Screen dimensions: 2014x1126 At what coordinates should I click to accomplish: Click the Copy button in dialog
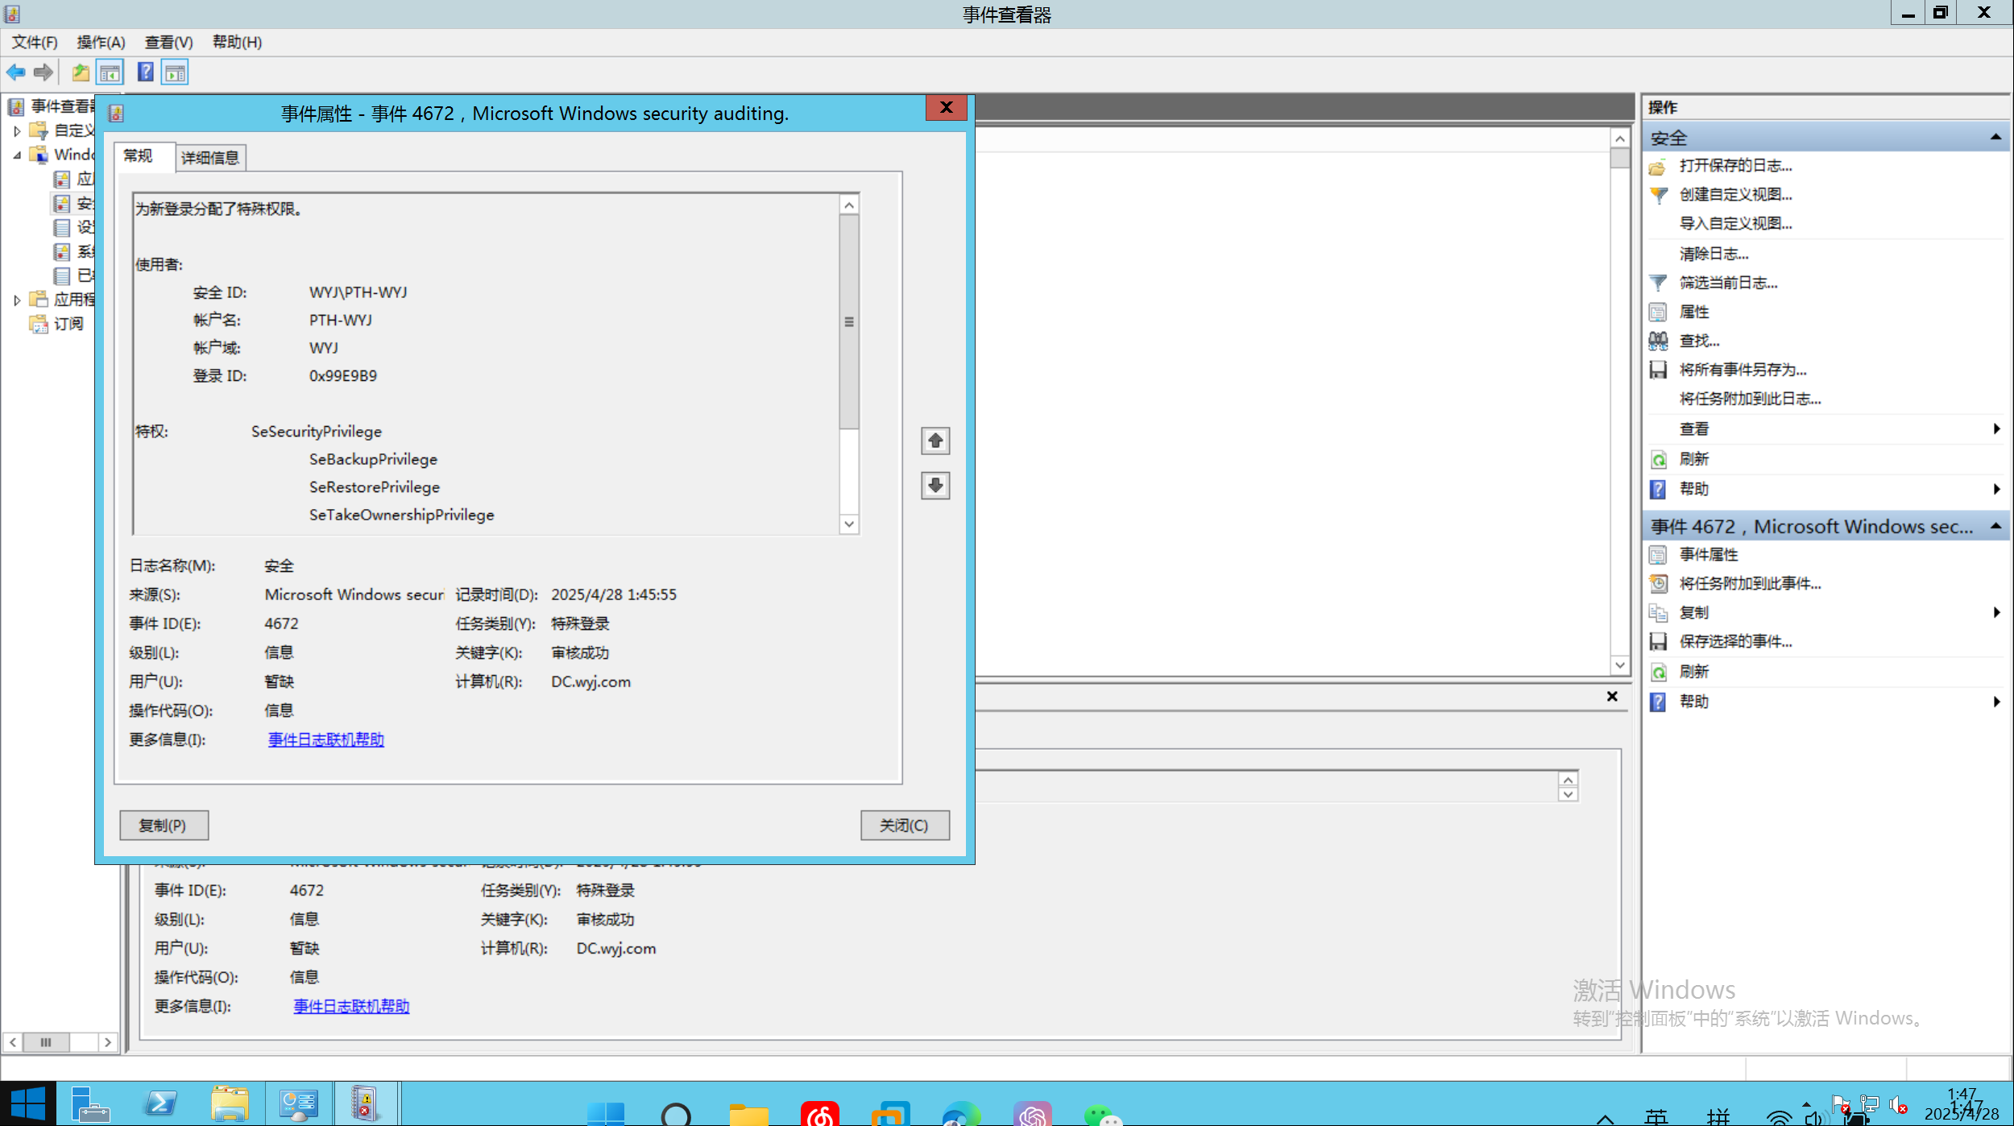coord(164,826)
